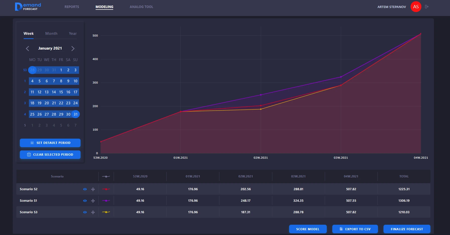Click the 04W.2021 data point on chart

click(421, 34)
